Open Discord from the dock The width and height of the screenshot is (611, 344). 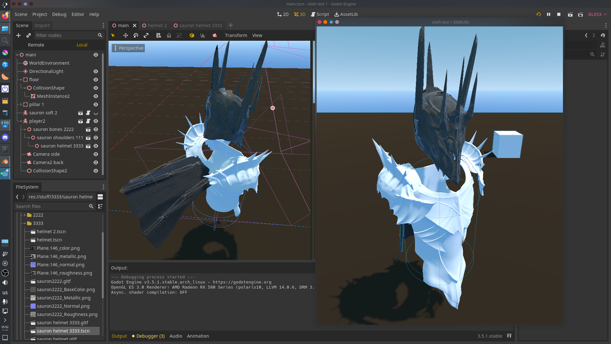point(5,137)
